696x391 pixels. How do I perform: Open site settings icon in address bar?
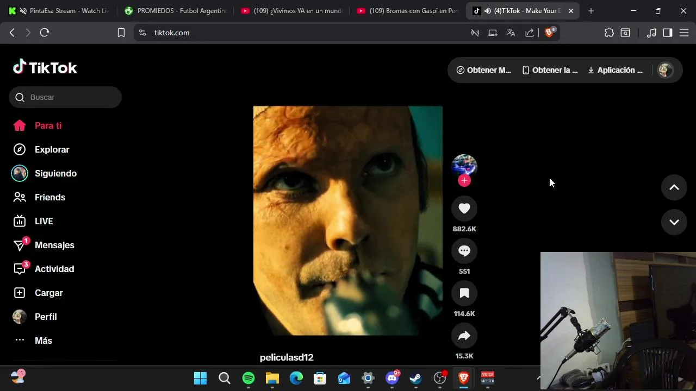pyautogui.click(x=142, y=33)
